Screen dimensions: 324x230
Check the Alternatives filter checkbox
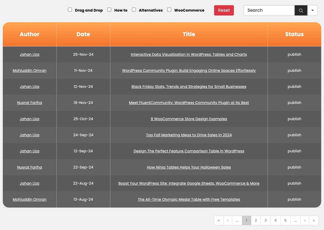[x=134, y=10]
